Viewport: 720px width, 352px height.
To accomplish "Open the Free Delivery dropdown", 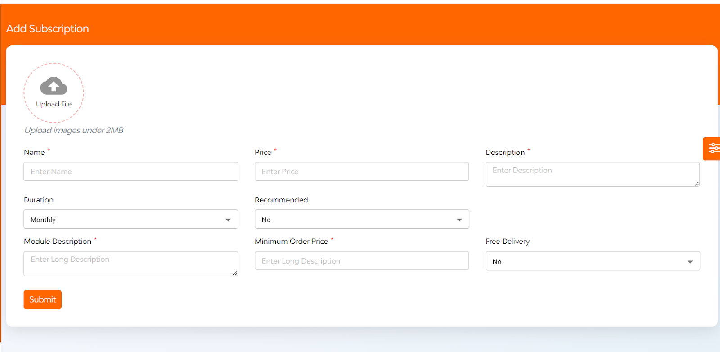I will point(593,261).
